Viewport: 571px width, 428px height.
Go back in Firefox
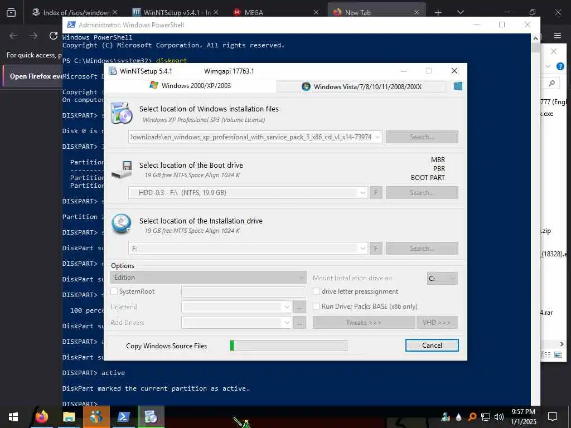(13, 36)
